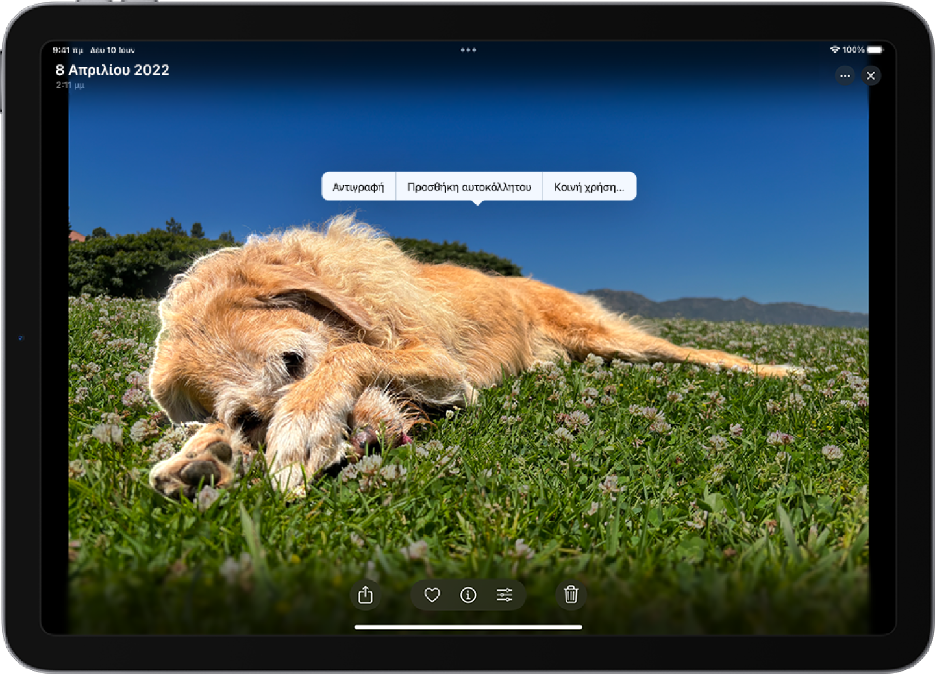Tap the battery indicator in status bar
935x675 pixels.
[875, 50]
